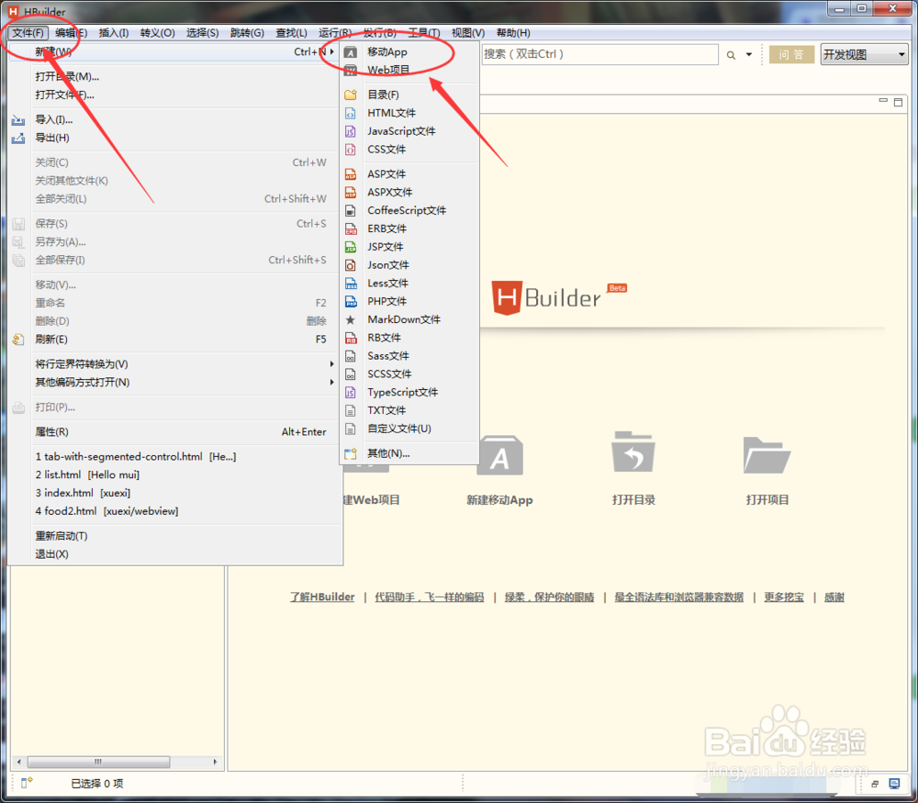Viewport: 918px width, 803px height.
Task: Open the 视图(V) menu
Action: click(468, 33)
